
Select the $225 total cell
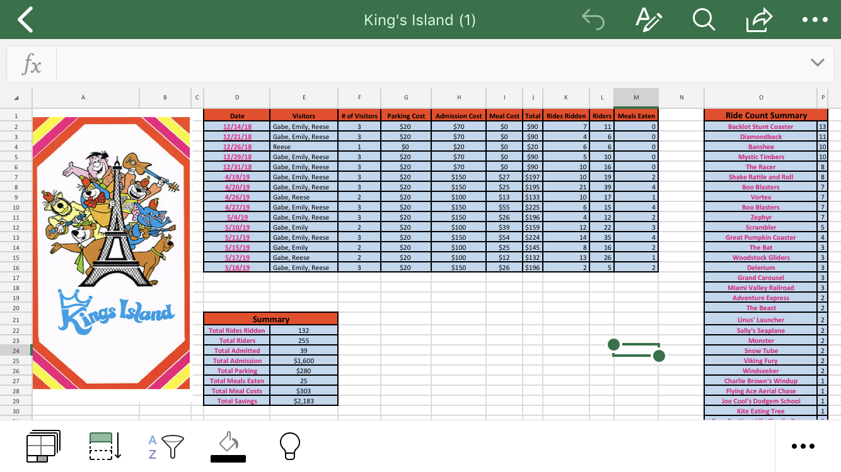click(533, 207)
